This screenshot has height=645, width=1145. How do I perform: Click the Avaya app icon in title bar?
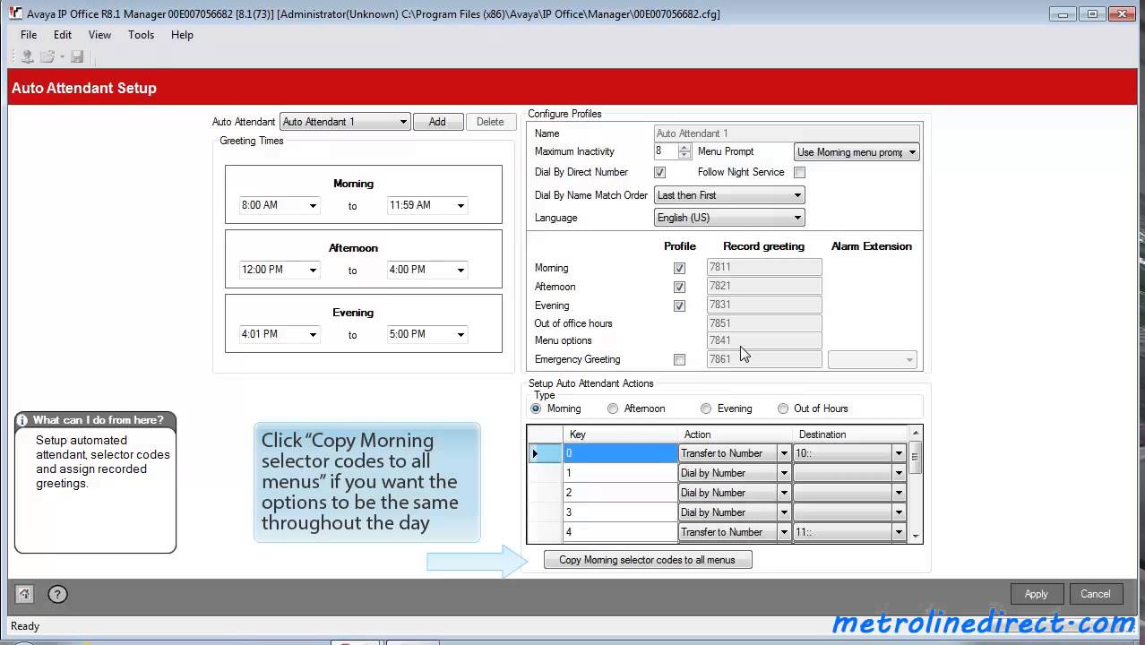click(x=15, y=13)
